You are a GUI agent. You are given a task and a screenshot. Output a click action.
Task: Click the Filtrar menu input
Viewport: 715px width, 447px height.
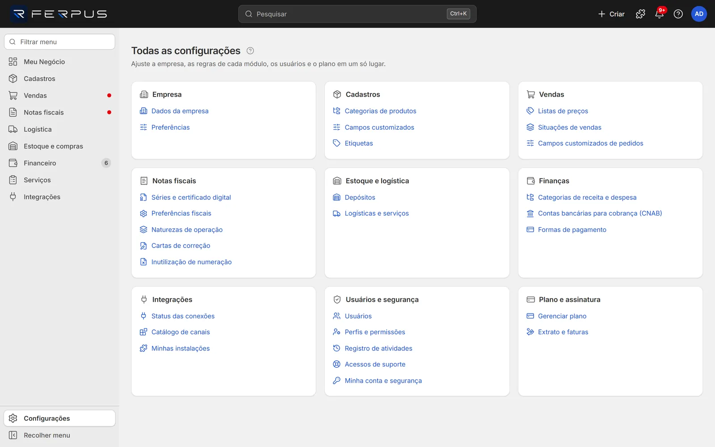tap(59, 42)
